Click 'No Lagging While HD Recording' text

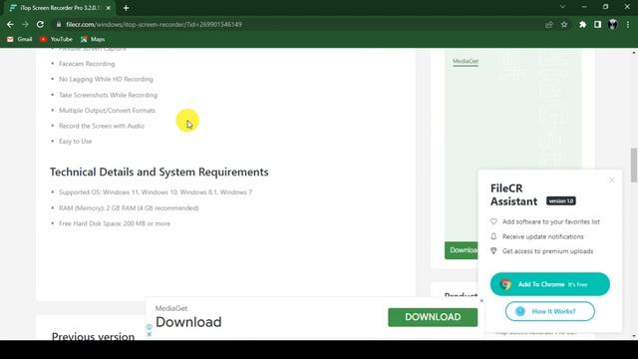[106, 80]
